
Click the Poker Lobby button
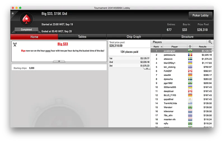tap(200, 15)
